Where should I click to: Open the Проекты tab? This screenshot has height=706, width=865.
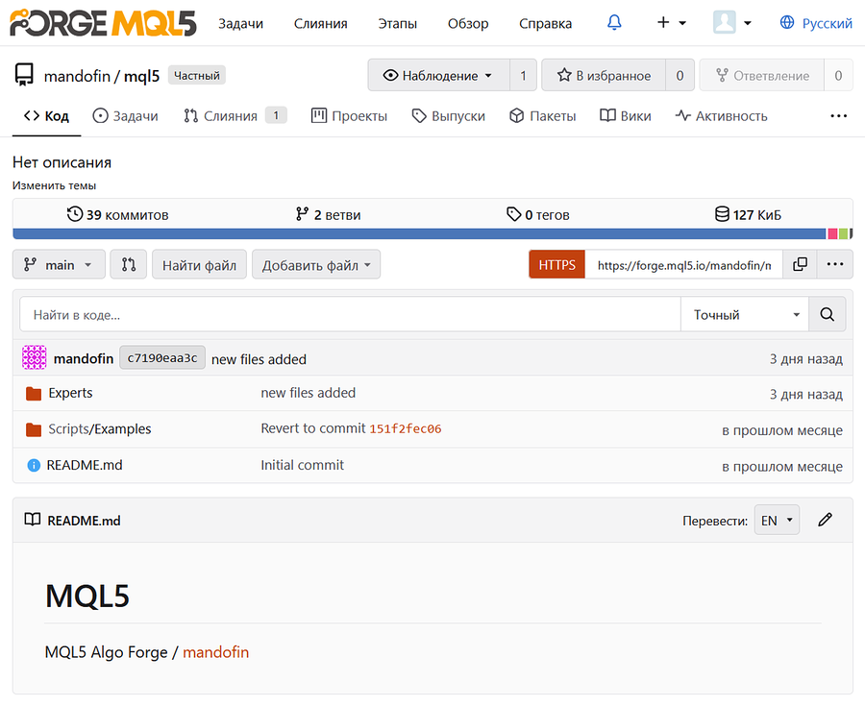(349, 115)
